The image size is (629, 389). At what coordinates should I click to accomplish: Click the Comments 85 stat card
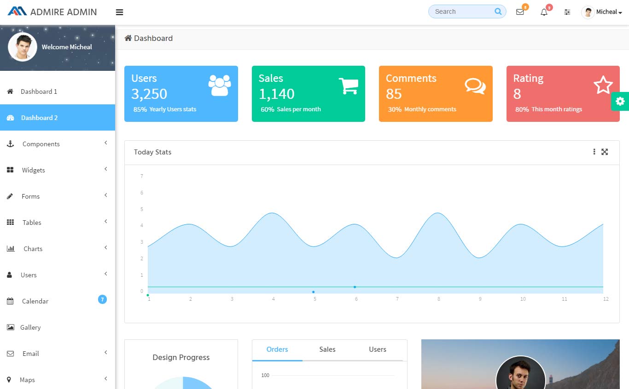tap(436, 94)
